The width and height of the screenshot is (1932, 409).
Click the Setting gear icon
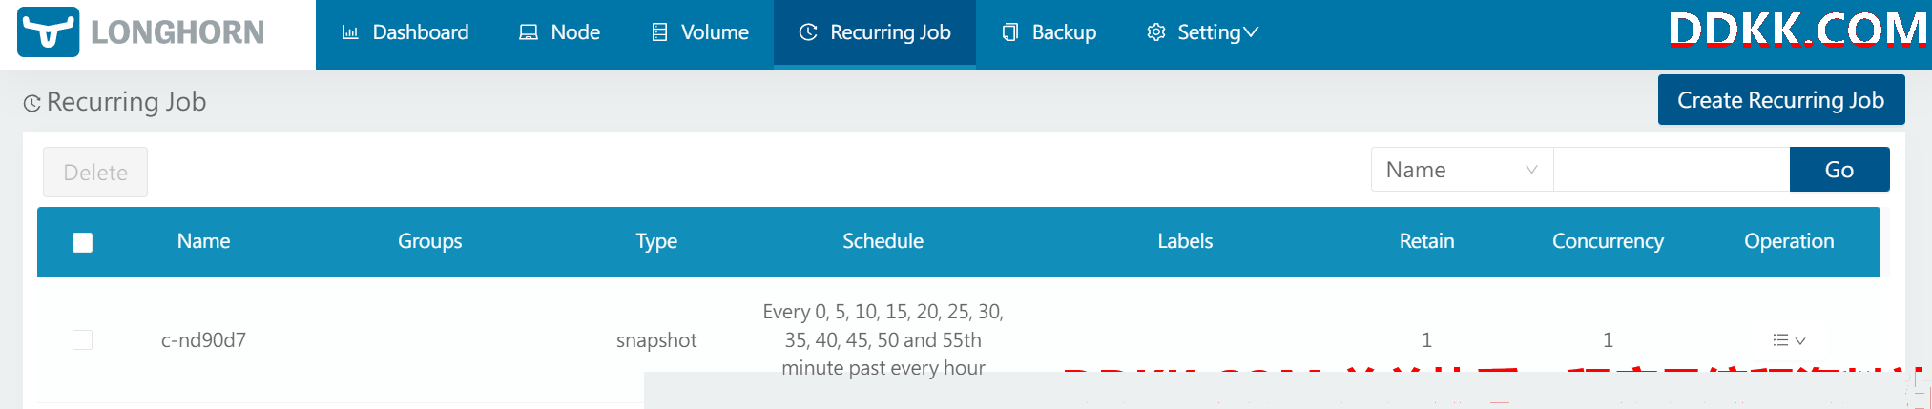pyautogui.click(x=1156, y=32)
